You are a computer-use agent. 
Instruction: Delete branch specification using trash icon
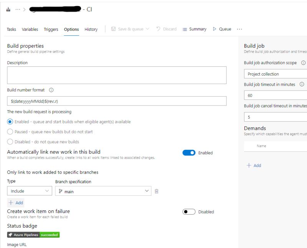[157, 191]
